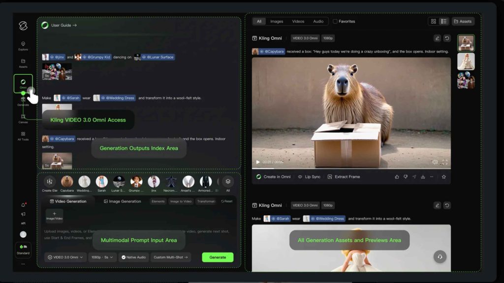Open the Assets folder button at top right
This screenshot has height=283, width=504.
tap(463, 21)
